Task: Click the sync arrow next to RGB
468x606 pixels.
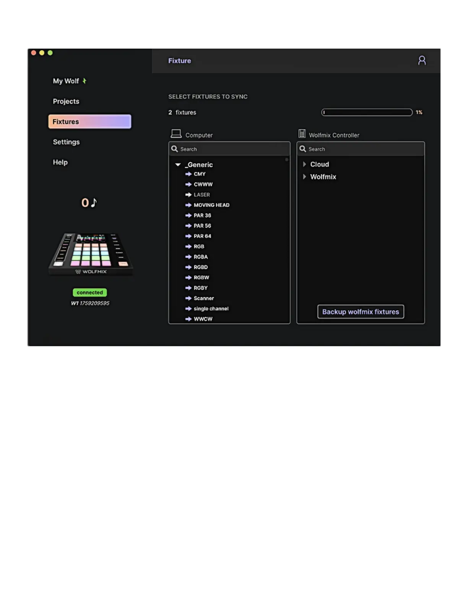Action: click(188, 246)
